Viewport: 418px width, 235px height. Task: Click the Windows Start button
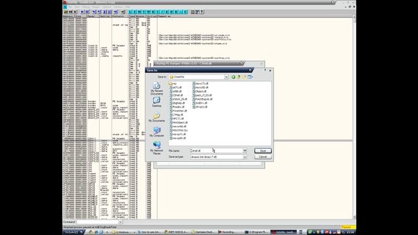(x=74, y=232)
